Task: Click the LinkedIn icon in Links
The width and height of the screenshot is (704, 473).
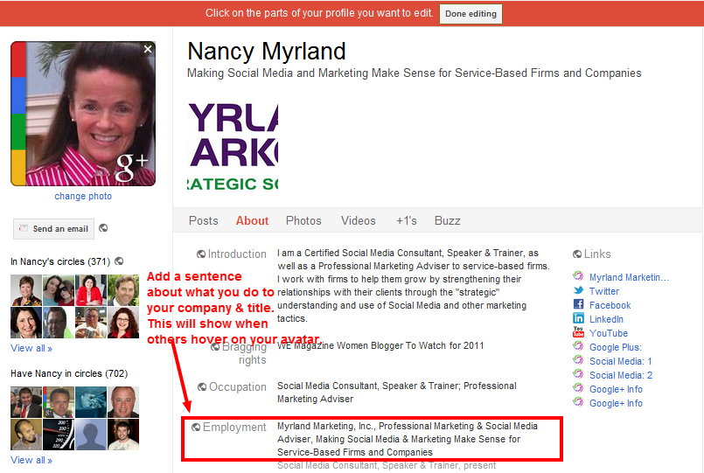Action: pyautogui.click(x=578, y=319)
